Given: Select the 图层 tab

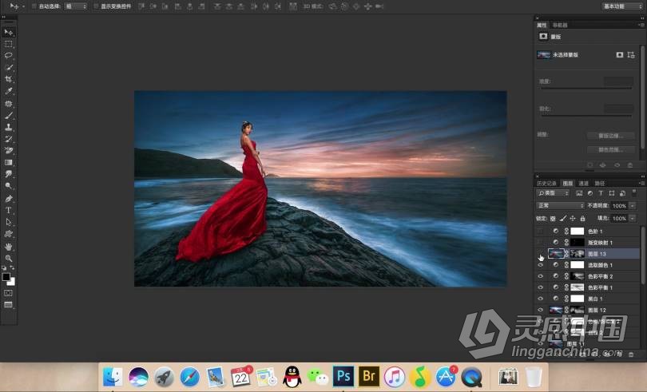Looking at the screenshot, I should pyautogui.click(x=568, y=183).
